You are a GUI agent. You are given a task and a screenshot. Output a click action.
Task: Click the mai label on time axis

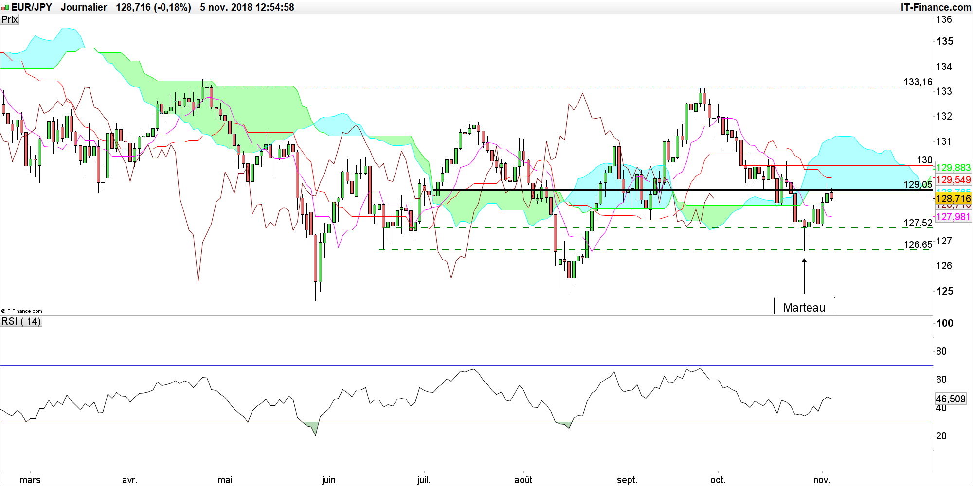click(x=225, y=480)
